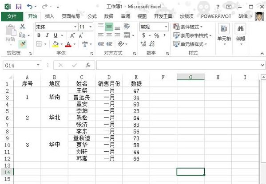Image resolution: width=266 pixels, height=184 pixels.
Task: Toggle Bold formatting
Action: (x=39, y=35)
